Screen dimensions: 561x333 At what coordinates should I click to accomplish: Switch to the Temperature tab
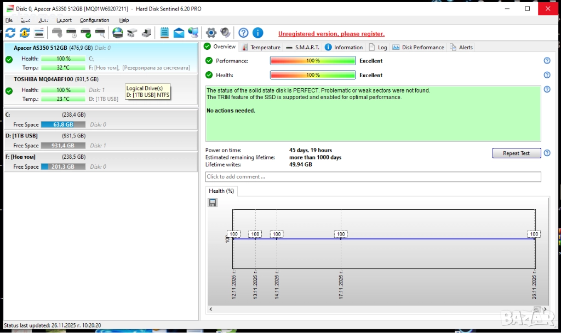[261, 48]
